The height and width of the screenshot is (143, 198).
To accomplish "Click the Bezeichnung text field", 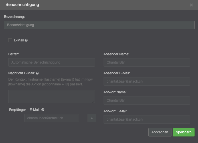I will [99, 25].
